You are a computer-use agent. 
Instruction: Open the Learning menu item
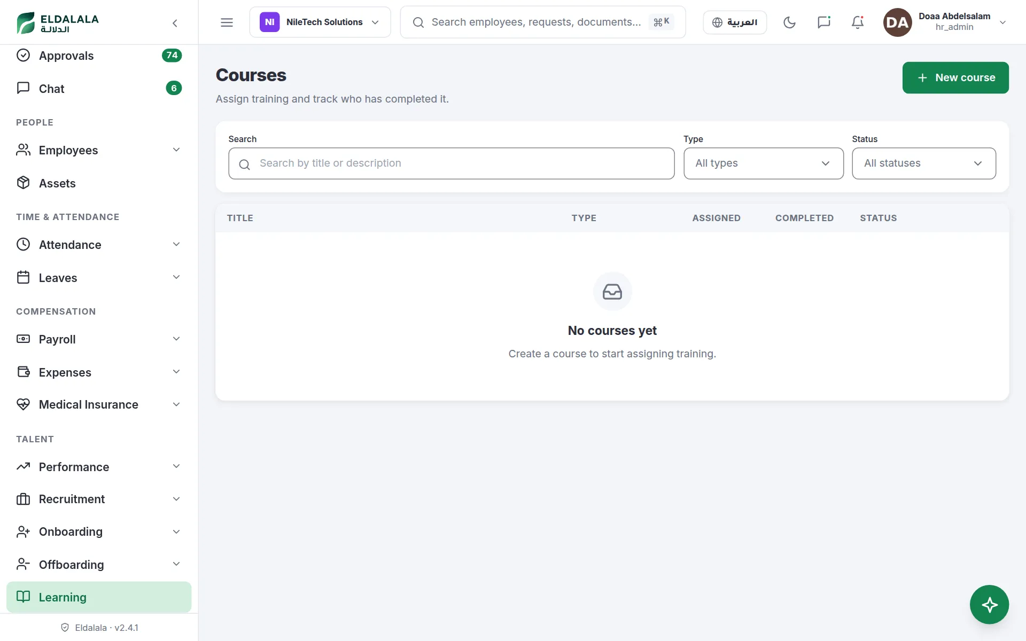point(99,597)
